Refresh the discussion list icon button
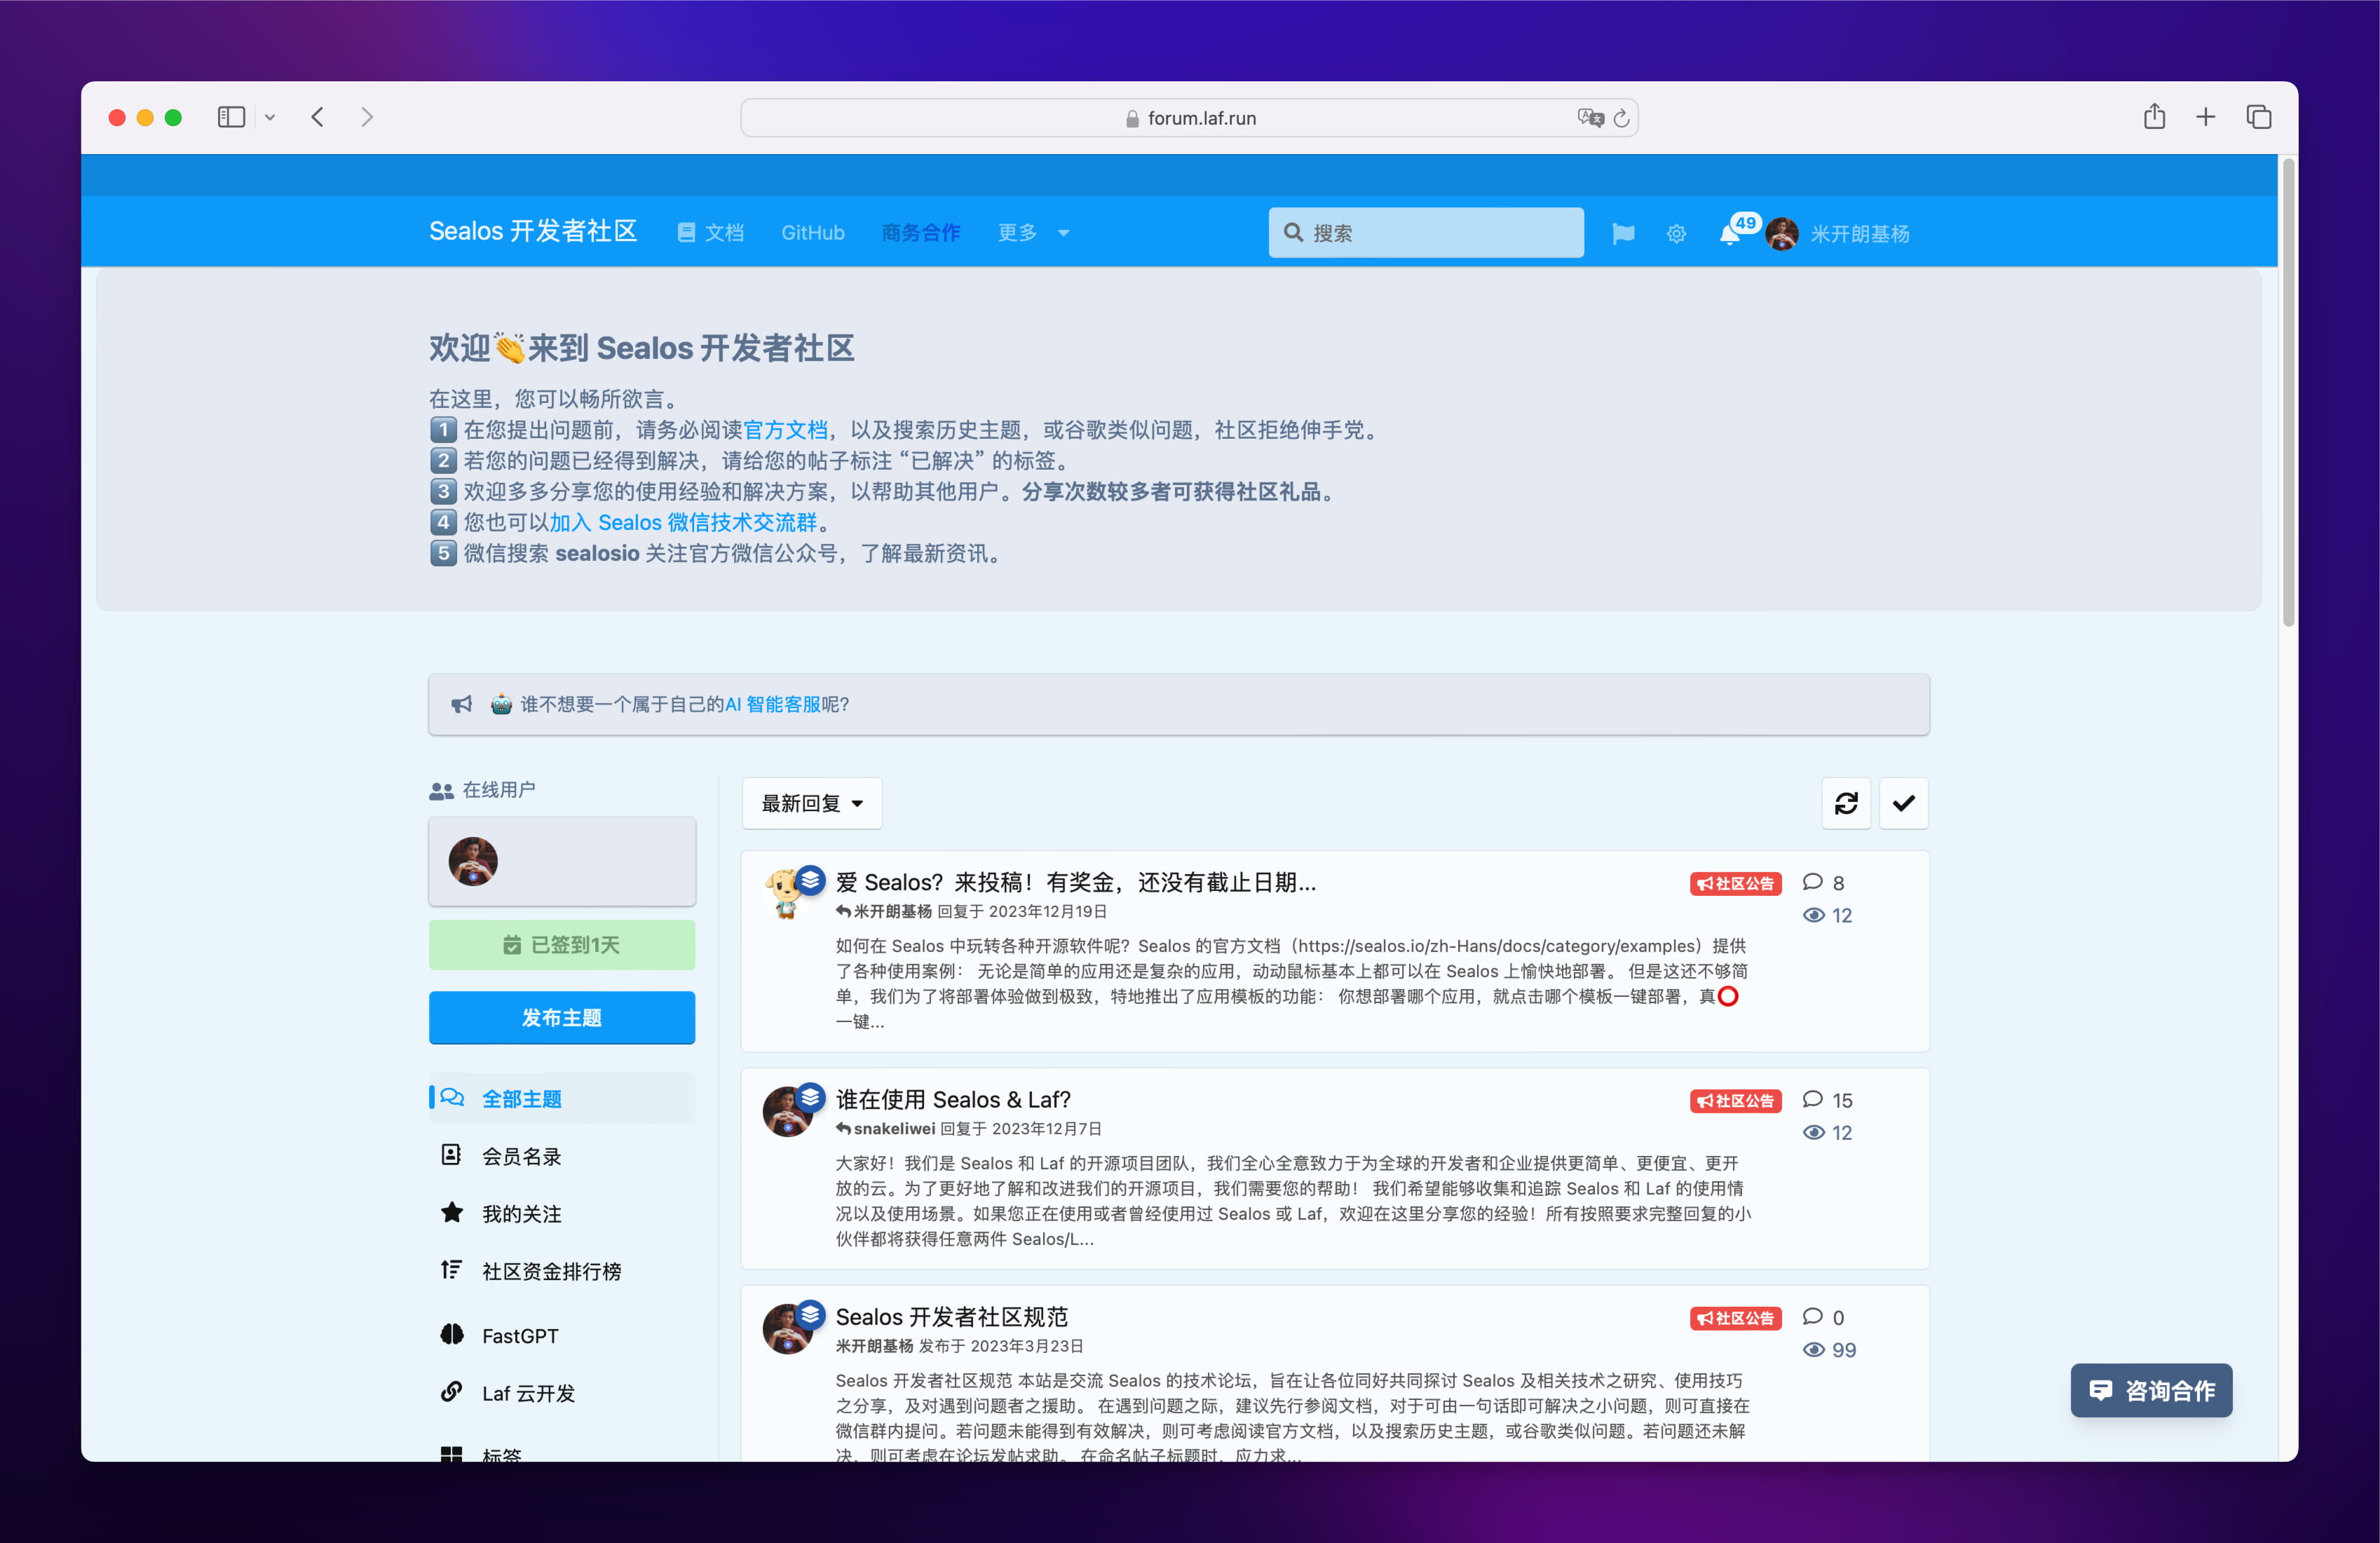2380x1543 pixels. [1846, 803]
